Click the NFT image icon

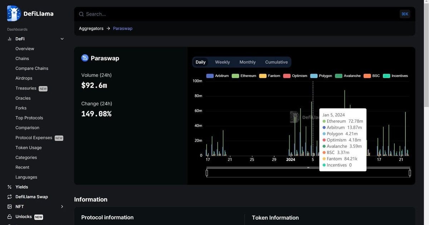pyautogui.click(x=10, y=206)
